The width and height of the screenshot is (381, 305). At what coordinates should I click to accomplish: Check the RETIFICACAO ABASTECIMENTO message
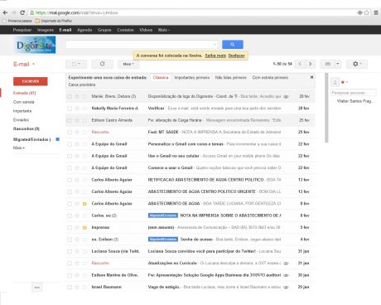70,180
